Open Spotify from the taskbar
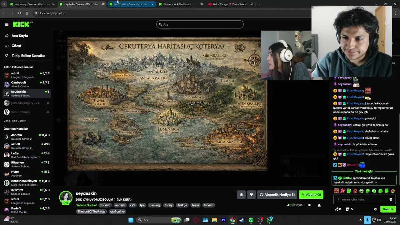Image resolution: width=400 pixels, height=225 pixels. coord(251,220)
